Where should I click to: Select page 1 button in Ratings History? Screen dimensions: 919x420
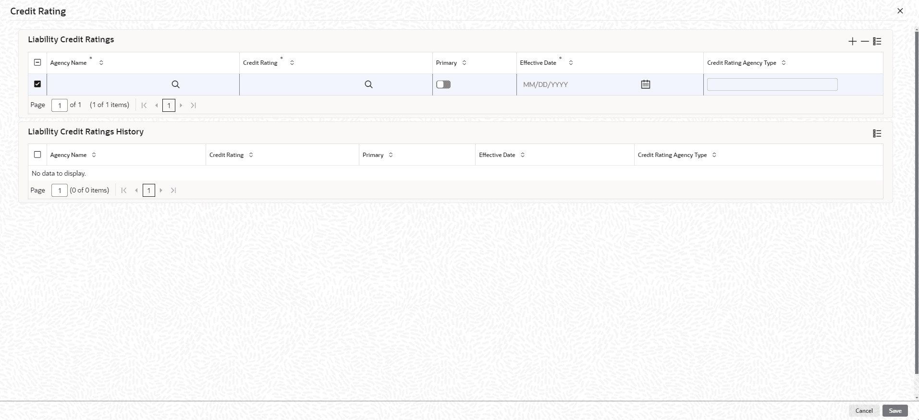[149, 191]
